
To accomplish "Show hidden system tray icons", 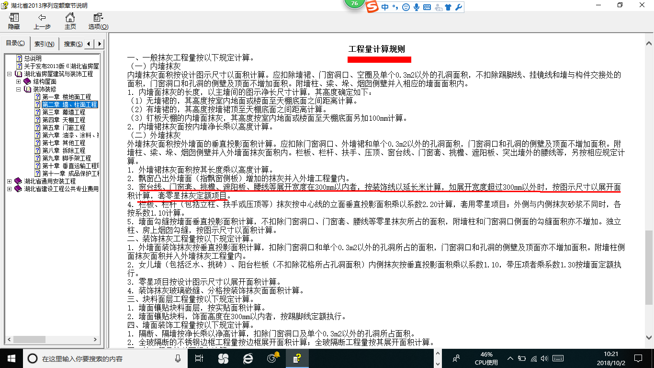I will [511, 358].
